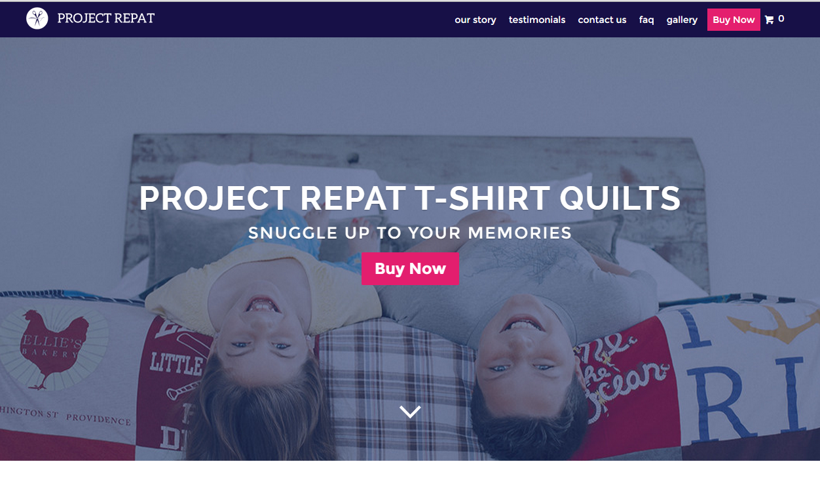Screen dimensions: 820x485
Task: Select the faq menu item
Action: 646,20
